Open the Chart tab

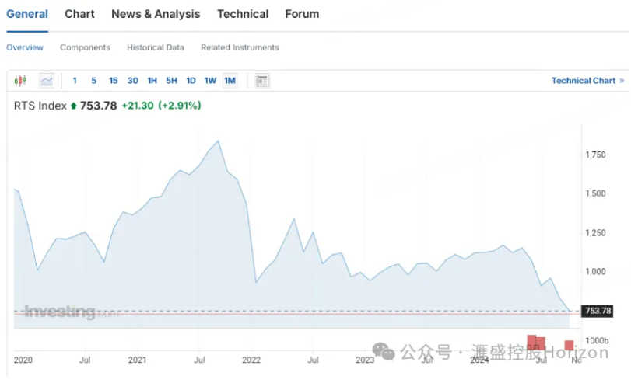(79, 14)
